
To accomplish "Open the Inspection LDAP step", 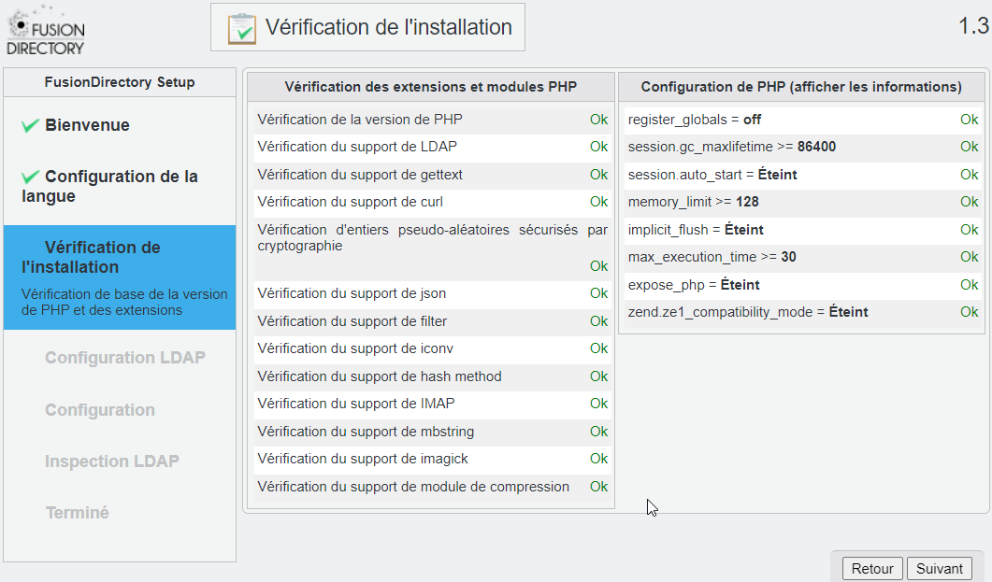I will tap(112, 461).
